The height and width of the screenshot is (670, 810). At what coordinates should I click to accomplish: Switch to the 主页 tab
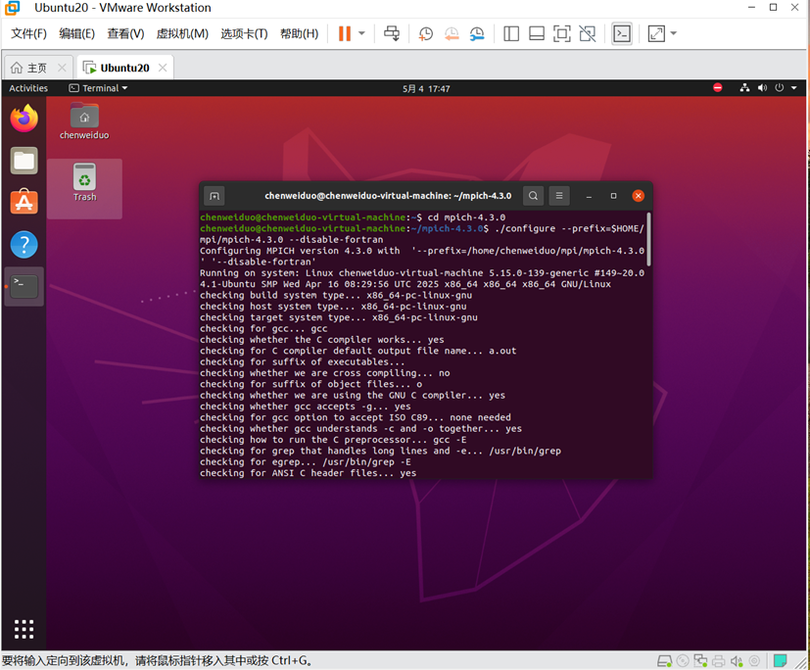tap(30, 68)
